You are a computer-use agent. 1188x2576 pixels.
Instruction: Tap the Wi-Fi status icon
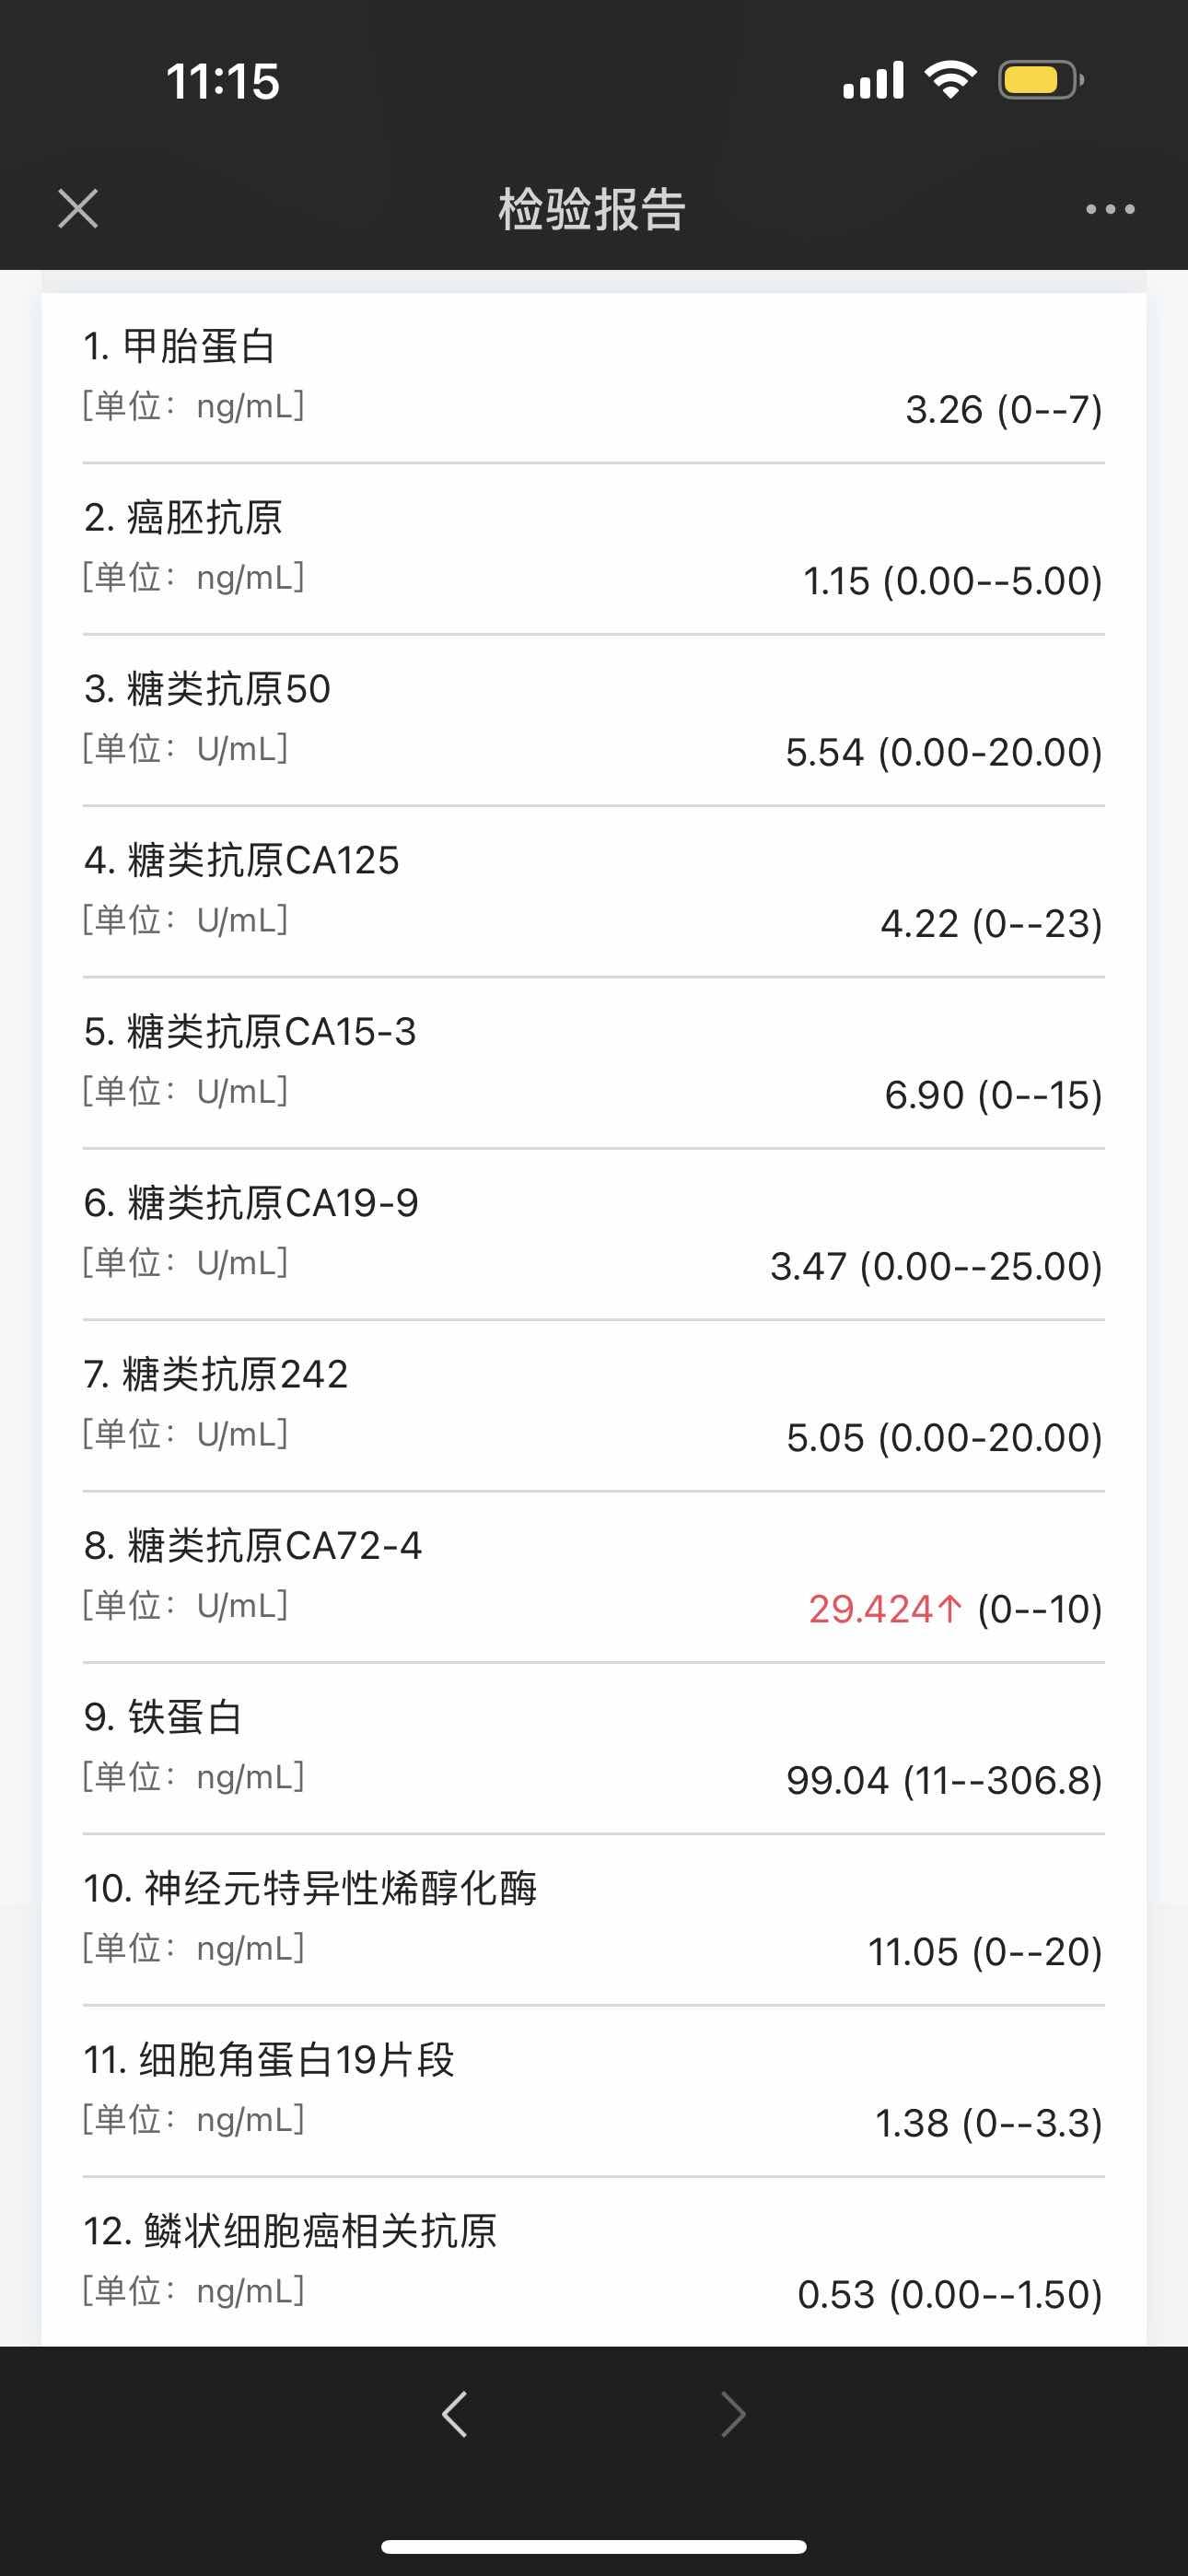coord(950,80)
